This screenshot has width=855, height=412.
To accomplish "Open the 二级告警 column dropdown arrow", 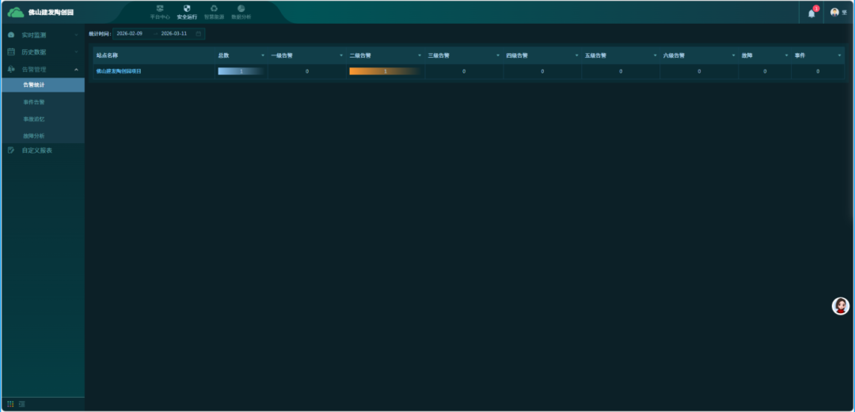I will [420, 55].
